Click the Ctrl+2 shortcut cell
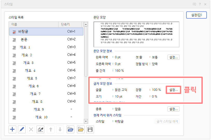 pos(71,39)
